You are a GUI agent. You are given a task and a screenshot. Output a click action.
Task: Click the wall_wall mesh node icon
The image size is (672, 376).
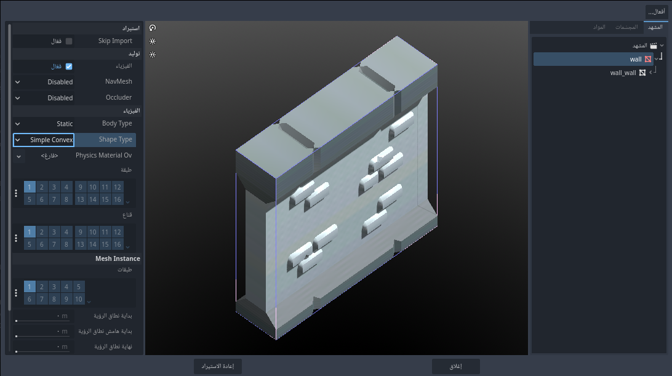coord(642,73)
